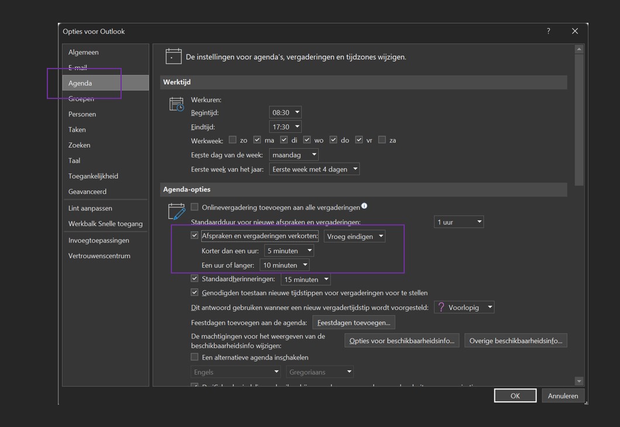Viewport: 620px width, 427px height.
Task: Select Groepen in the options sidebar
Action: tap(105, 98)
